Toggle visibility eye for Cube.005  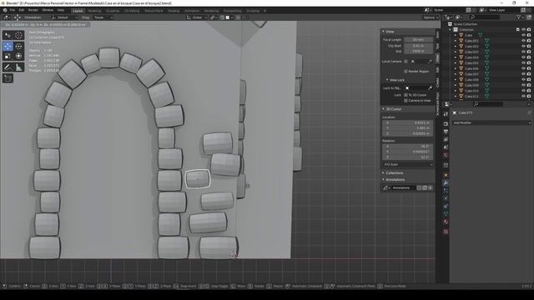click(x=523, y=63)
